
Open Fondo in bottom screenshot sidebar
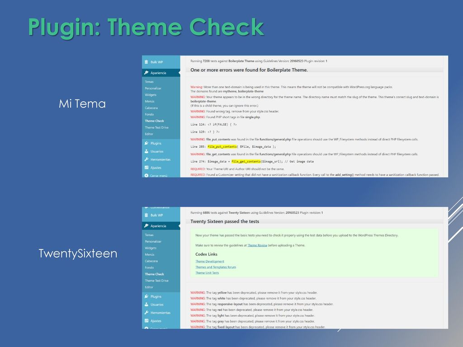[149, 267]
